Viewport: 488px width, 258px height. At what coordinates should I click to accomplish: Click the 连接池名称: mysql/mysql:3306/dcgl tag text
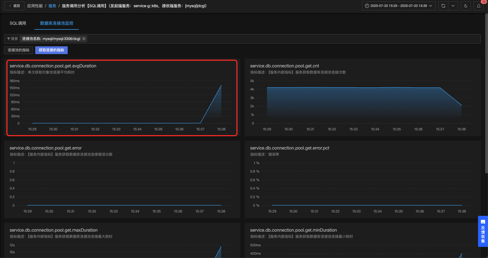51,39
